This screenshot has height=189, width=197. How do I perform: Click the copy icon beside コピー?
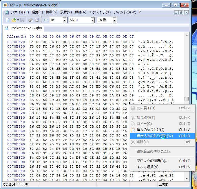pyautogui.click(x=133, y=124)
